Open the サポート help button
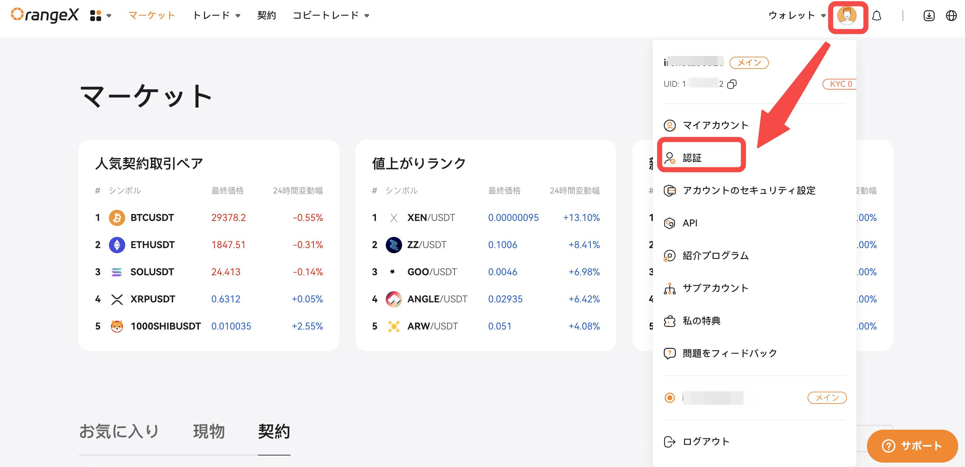This screenshot has height=467, width=965. [x=912, y=446]
